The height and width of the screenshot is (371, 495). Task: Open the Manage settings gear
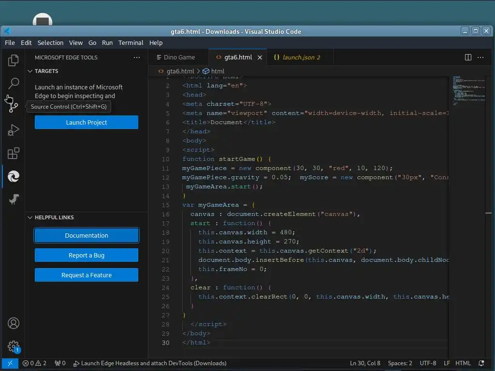click(13, 346)
